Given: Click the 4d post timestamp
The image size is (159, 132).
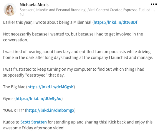Looking at the screenshot, I should [21, 15].
